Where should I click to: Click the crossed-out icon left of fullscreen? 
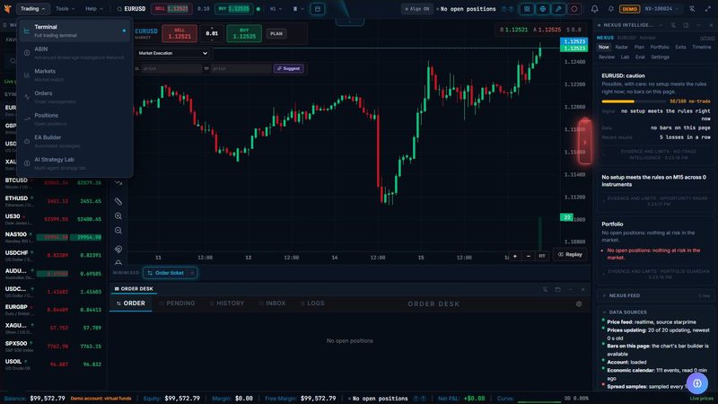(692, 9)
